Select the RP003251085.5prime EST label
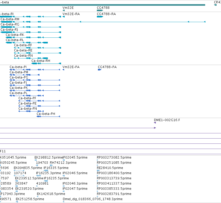This screenshot has height=203, width=221. pos(114,163)
